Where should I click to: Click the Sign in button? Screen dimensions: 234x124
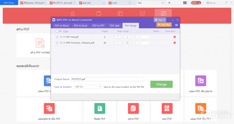(x=160, y=20)
